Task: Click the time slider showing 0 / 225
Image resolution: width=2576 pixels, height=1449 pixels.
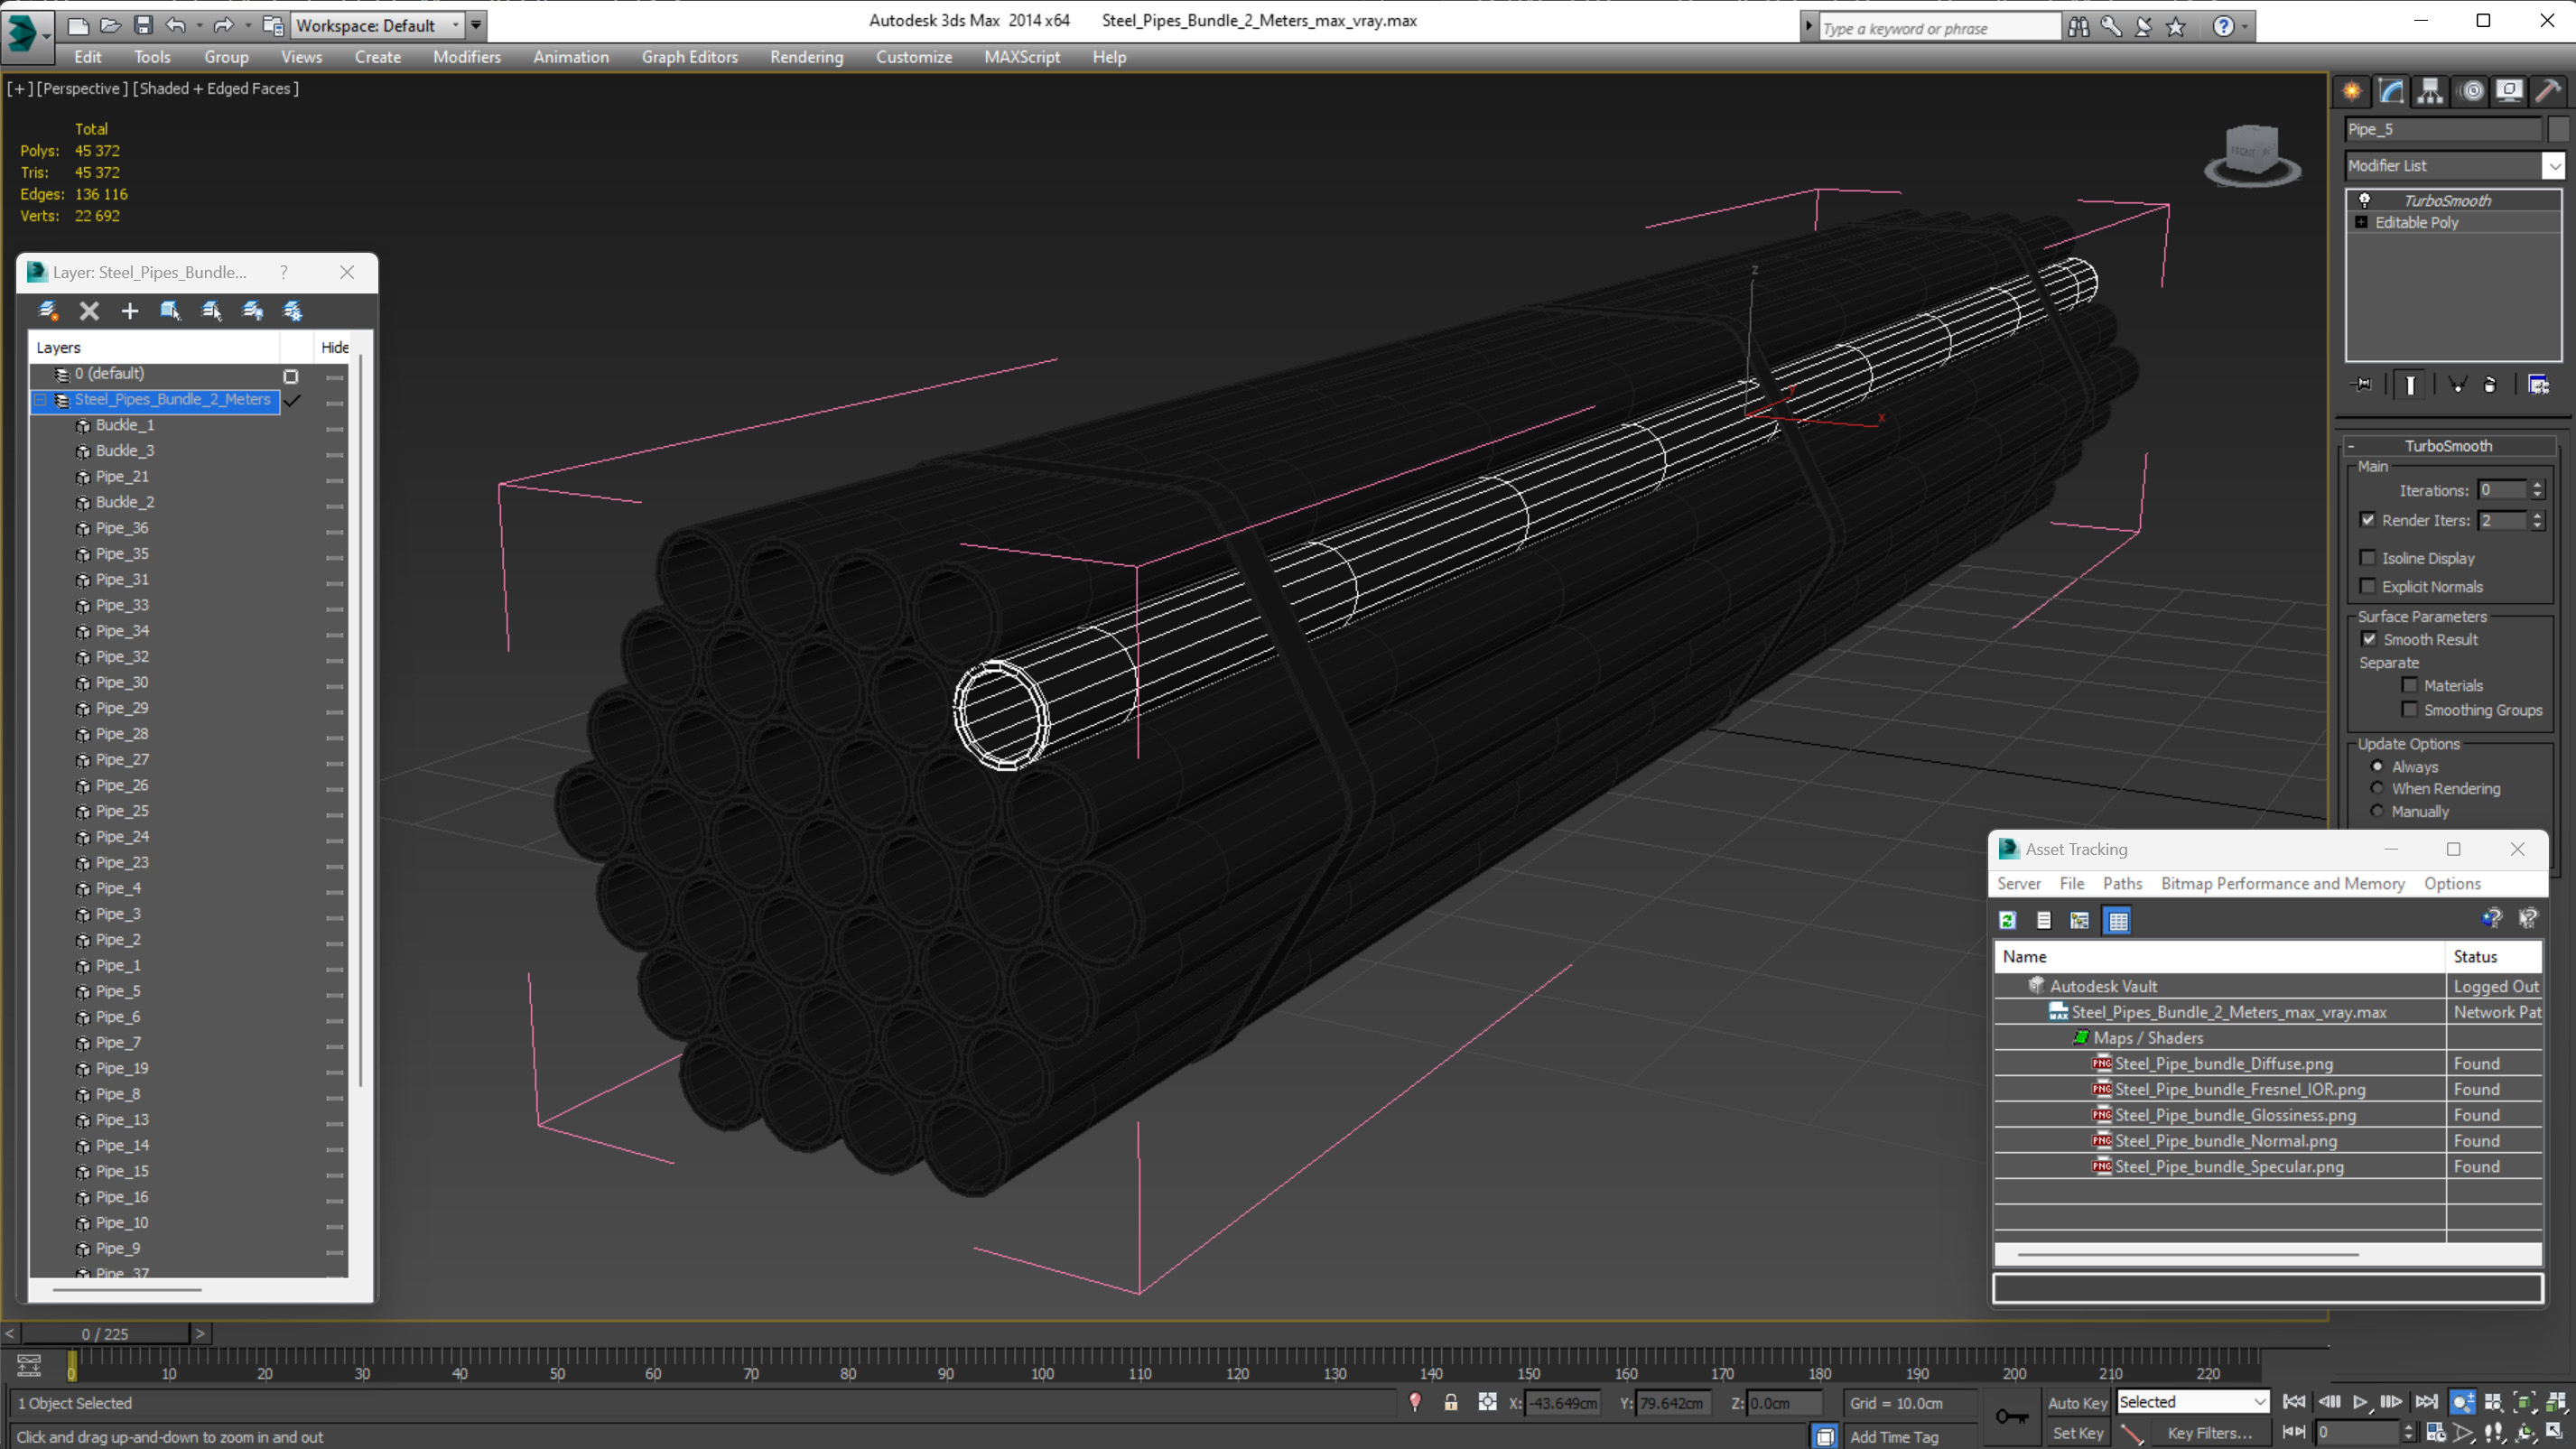Action: coord(105,1333)
